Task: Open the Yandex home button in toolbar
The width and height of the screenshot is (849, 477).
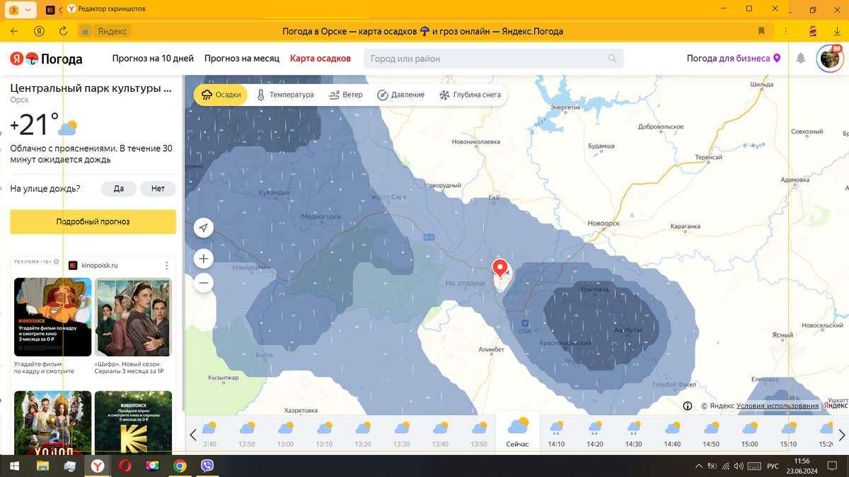Action: [x=40, y=31]
